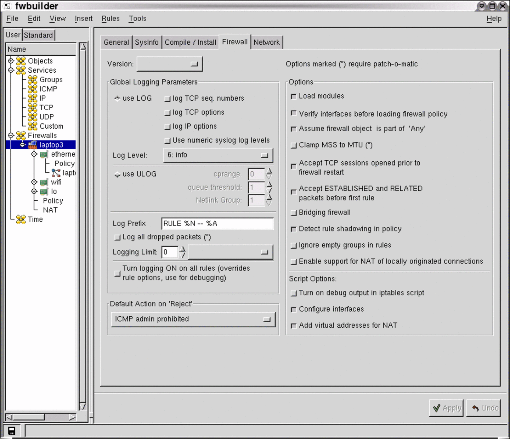This screenshot has width=510, height=439.
Task: Click the Apply button
Action: coord(446,408)
